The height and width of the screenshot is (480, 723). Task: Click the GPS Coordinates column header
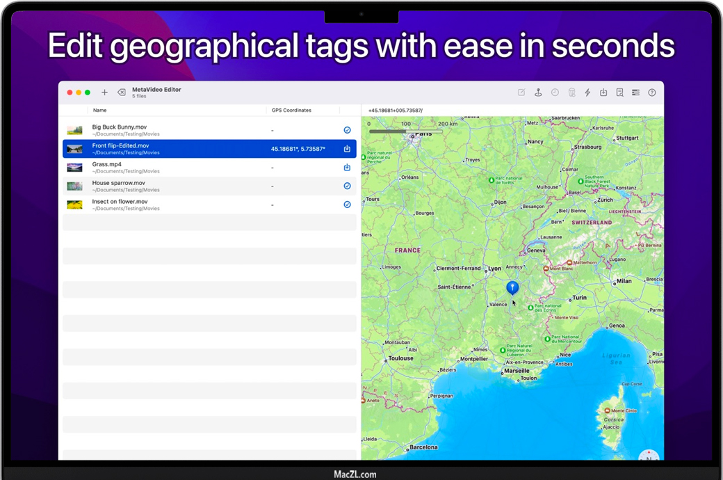tap(291, 111)
